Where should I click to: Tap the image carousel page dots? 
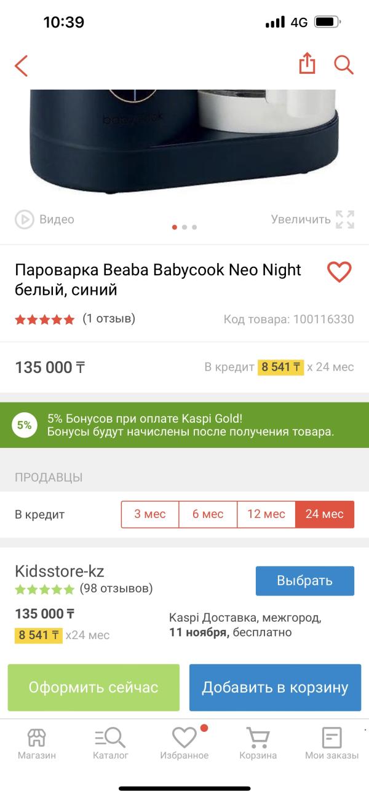(184, 227)
